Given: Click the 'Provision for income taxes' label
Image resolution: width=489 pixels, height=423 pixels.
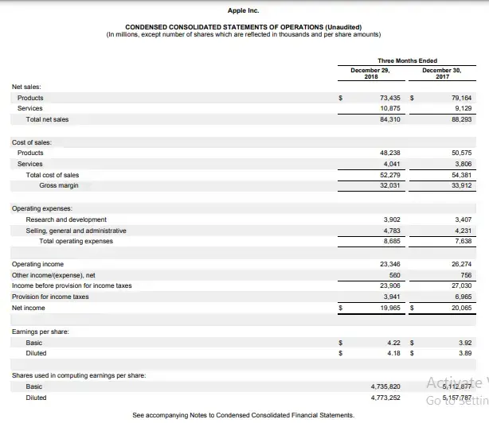Looking at the screenshot, I should point(50,297).
